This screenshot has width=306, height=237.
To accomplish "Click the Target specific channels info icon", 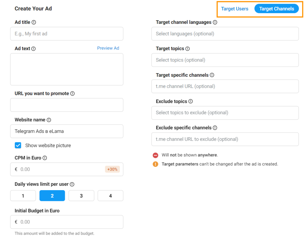I will 212,75.
